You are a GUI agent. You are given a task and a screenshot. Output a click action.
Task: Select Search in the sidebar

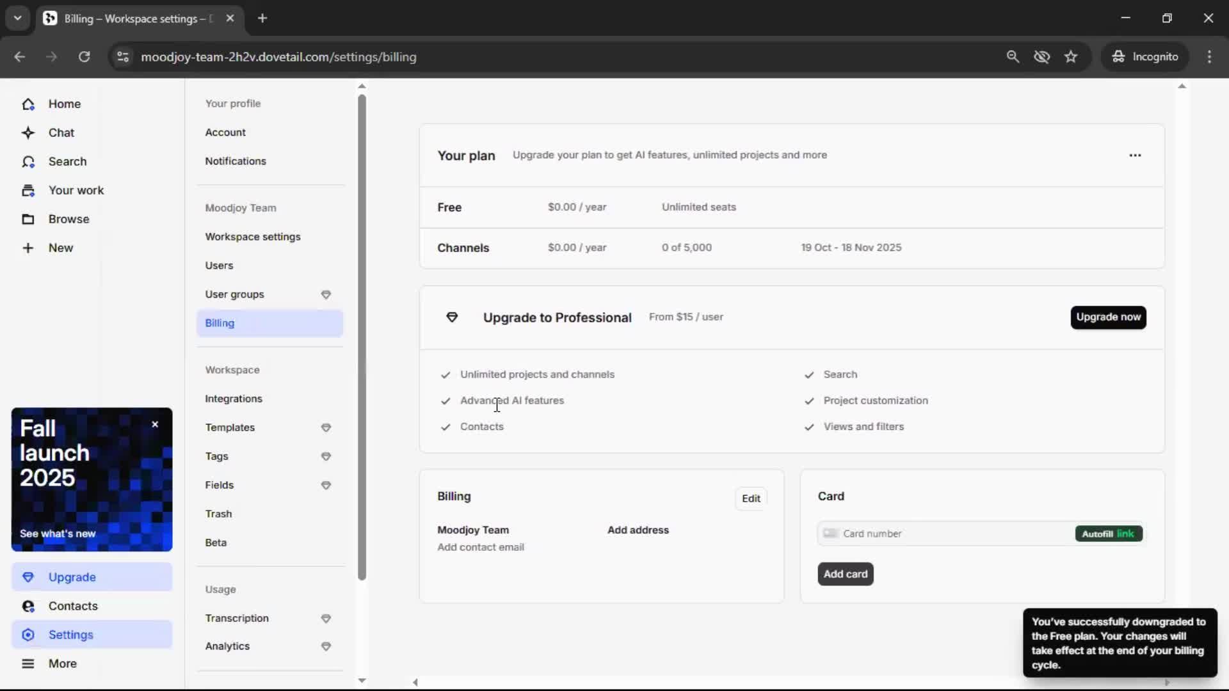coord(68,161)
